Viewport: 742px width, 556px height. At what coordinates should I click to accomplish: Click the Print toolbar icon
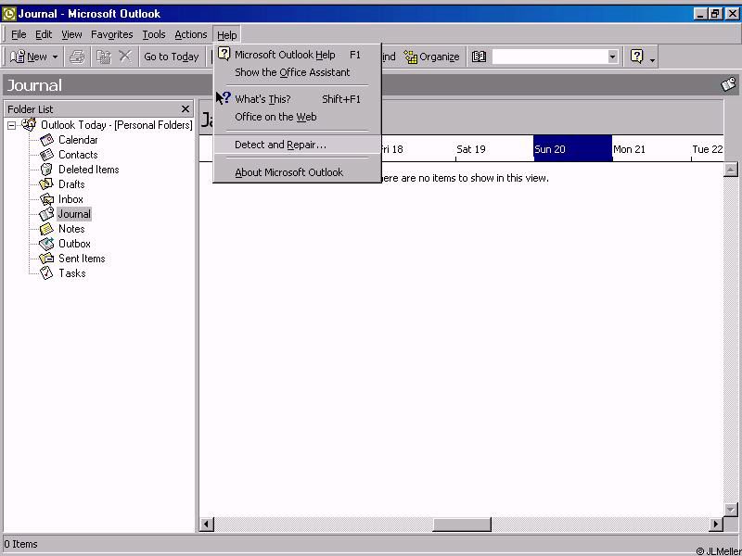[77, 57]
